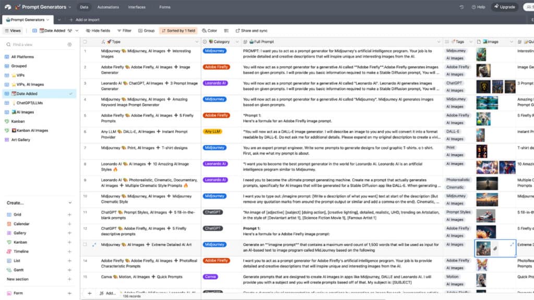Image resolution: width=534 pixels, height=300 pixels.
Task: Click the row height icon
Action: pyautogui.click(x=226, y=31)
